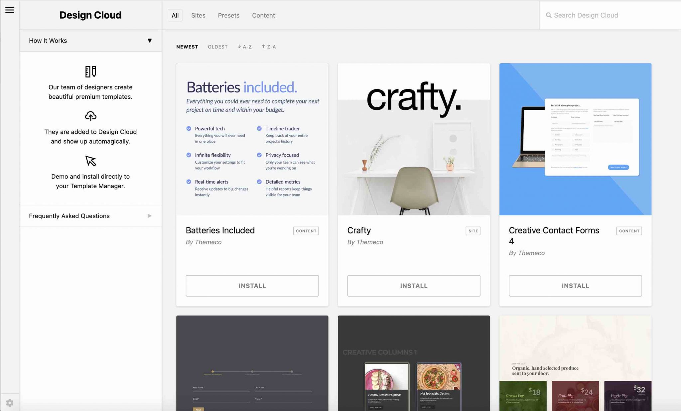
Task: Click the SITE badge on Crafty
Action: 473,231
